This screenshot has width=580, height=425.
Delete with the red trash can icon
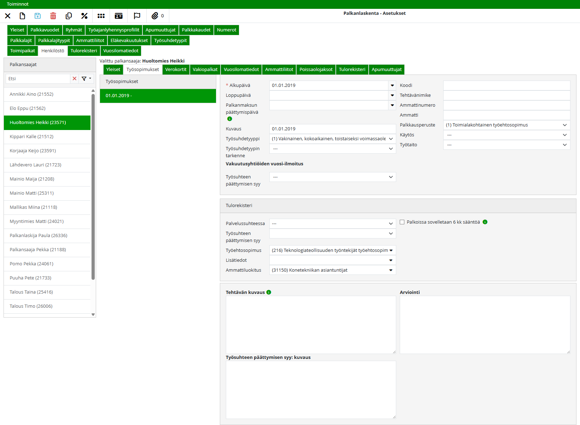point(53,16)
